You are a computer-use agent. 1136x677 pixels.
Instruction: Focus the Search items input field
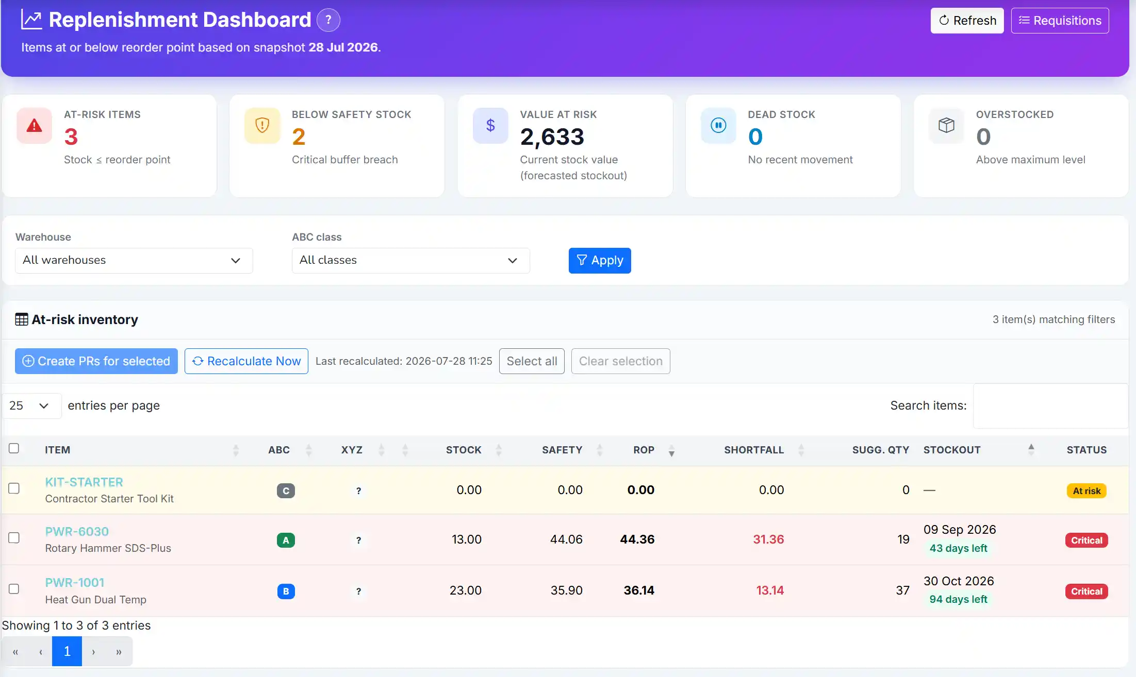[1050, 406]
